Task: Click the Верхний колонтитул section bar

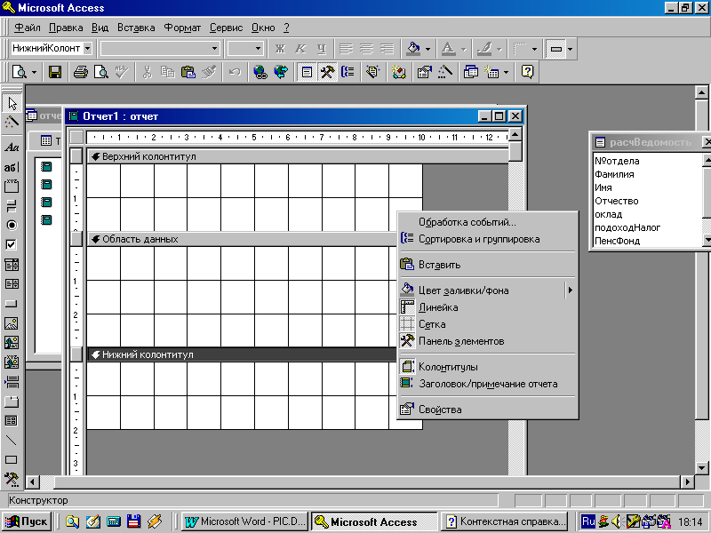Action: [298, 156]
